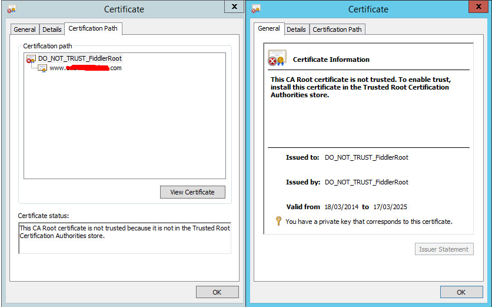Screen dimensions: 492x307
Task: Select Certification Path tab in left window
Action: pos(93,28)
